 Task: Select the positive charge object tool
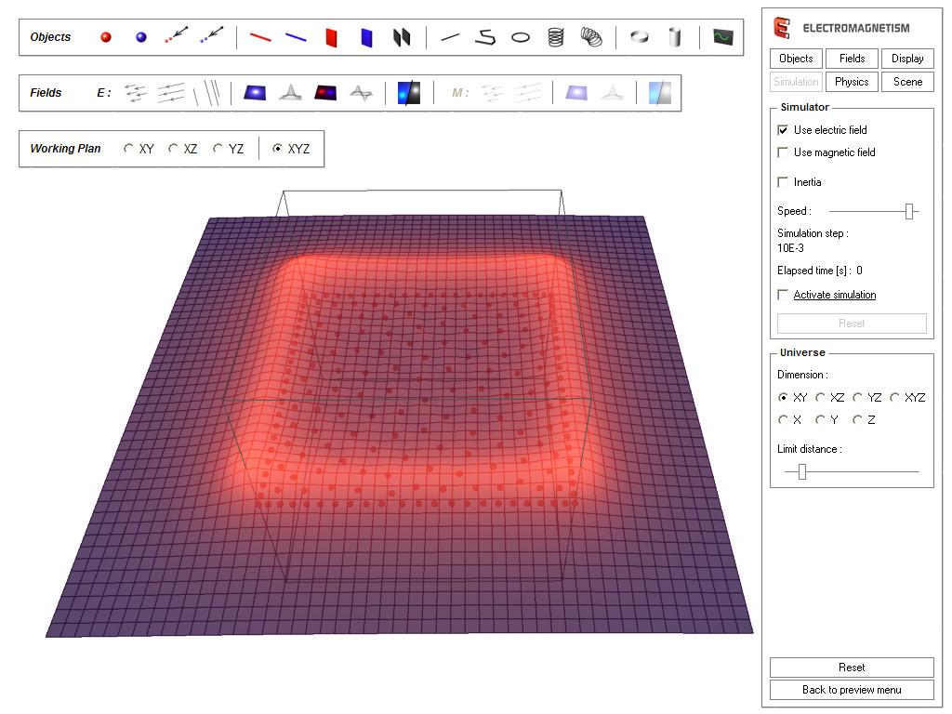pos(105,36)
